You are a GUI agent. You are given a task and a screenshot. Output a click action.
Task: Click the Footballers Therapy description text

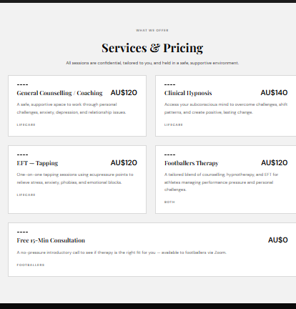[x=221, y=182]
